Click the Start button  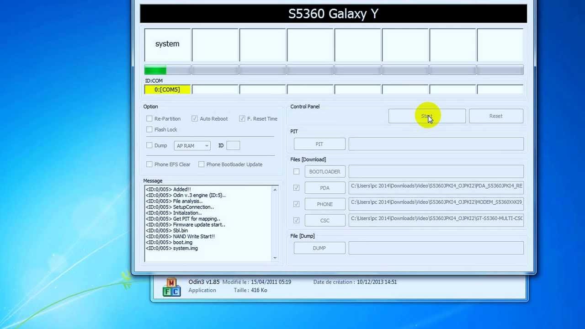click(427, 116)
